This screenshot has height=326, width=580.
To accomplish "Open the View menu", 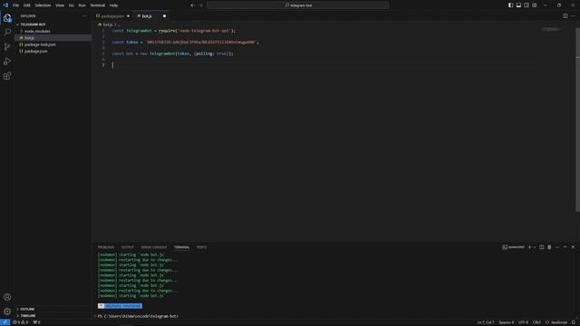I will pyautogui.click(x=60, y=5).
